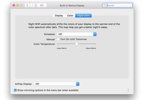Image resolution: width=144 pixels, height=100 pixels.
Task: Click the Color Temperature slider handle
Action: pos(77,44)
